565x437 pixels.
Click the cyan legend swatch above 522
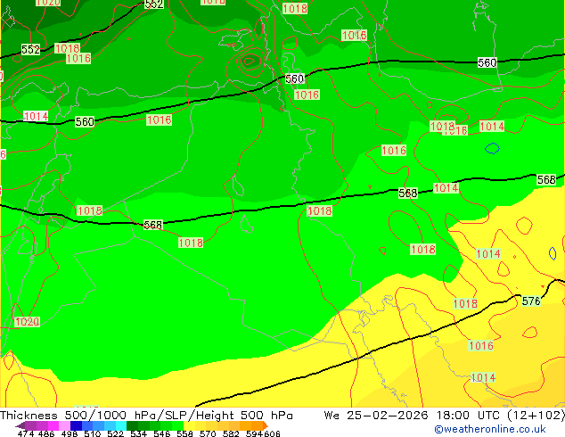121,425
